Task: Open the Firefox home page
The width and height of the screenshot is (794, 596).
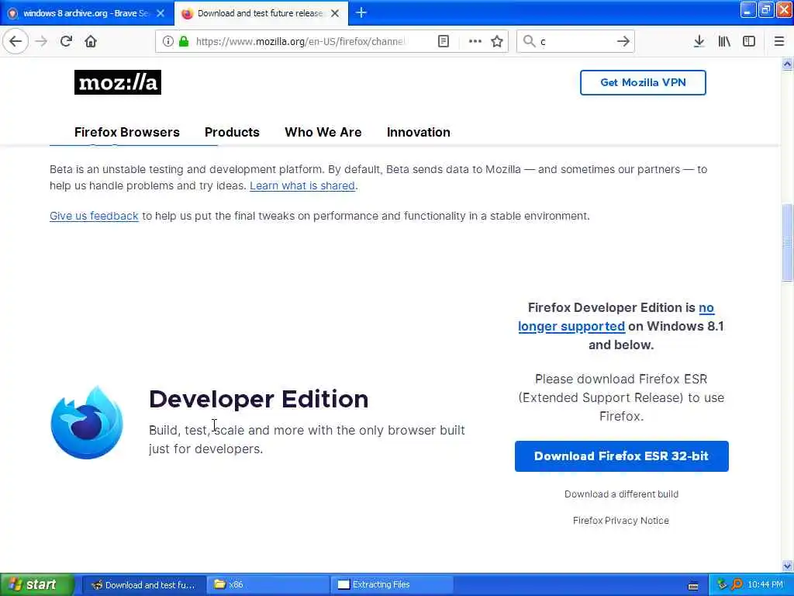Action: (x=91, y=41)
